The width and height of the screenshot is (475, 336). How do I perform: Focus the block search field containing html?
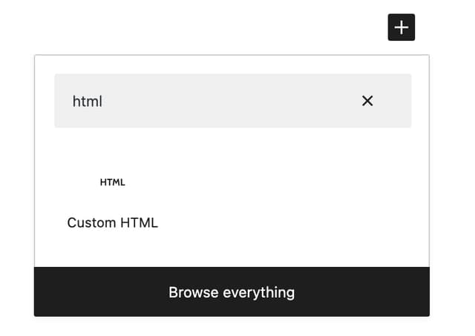pos(232,100)
